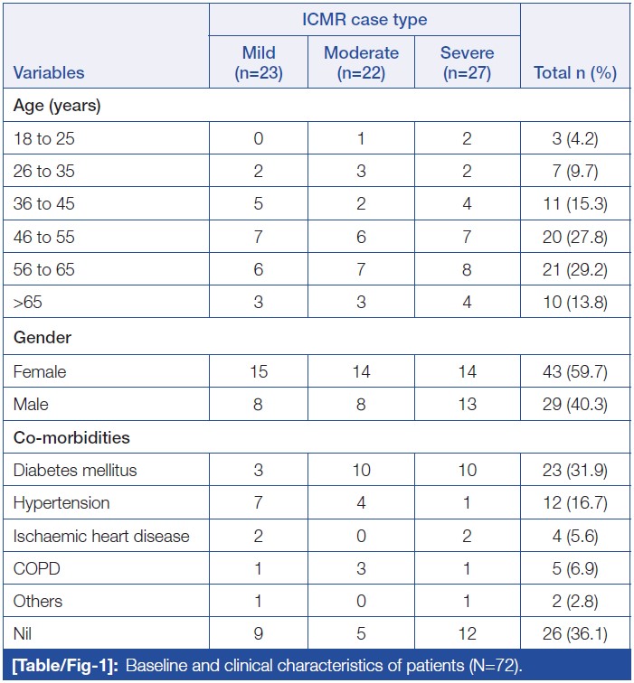Select the 26 (36.1) total cell

(575, 635)
